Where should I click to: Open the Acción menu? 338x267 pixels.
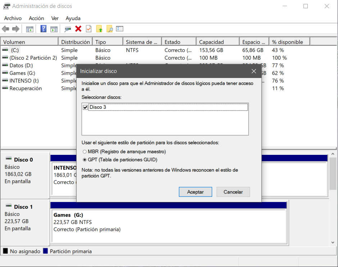click(x=36, y=18)
